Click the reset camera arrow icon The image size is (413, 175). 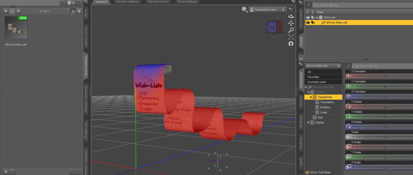pos(291,44)
